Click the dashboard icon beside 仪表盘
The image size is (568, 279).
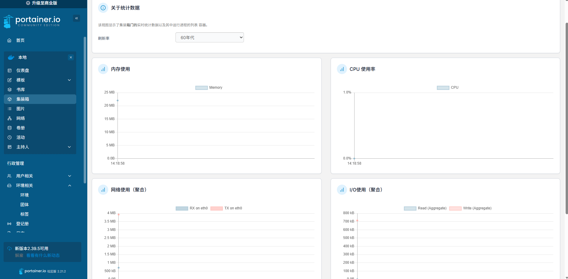10,70
